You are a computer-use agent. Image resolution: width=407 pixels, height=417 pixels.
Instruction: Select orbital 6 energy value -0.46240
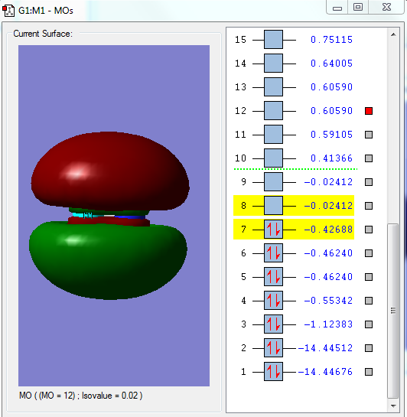tap(328, 253)
